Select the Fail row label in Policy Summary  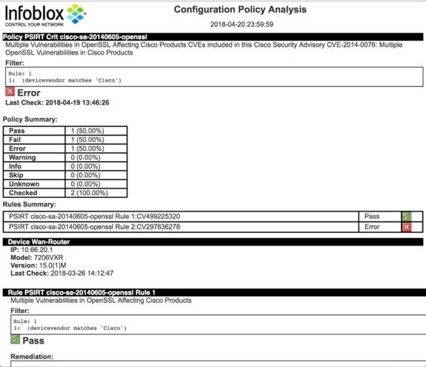pyautogui.click(x=15, y=140)
